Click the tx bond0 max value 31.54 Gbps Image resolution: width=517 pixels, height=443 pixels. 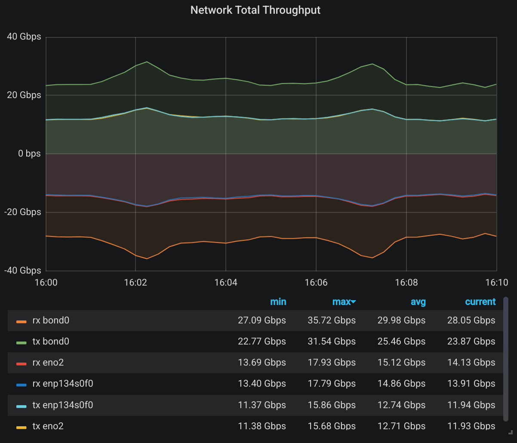[332, 341]
